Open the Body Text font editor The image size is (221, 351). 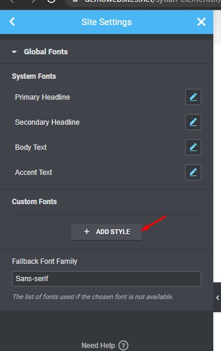coord(193,147)
